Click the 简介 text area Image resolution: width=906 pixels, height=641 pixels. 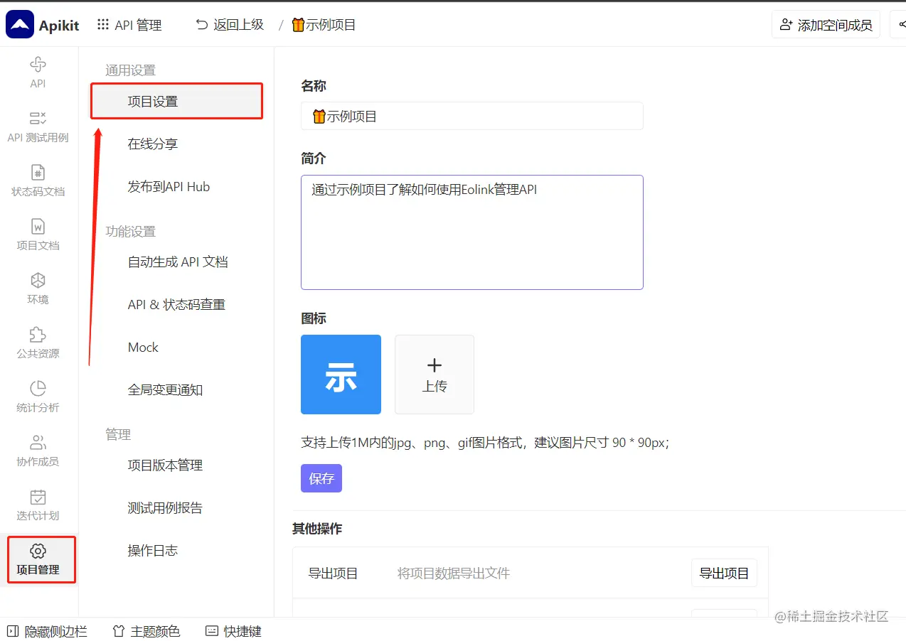tap(472, 232)
